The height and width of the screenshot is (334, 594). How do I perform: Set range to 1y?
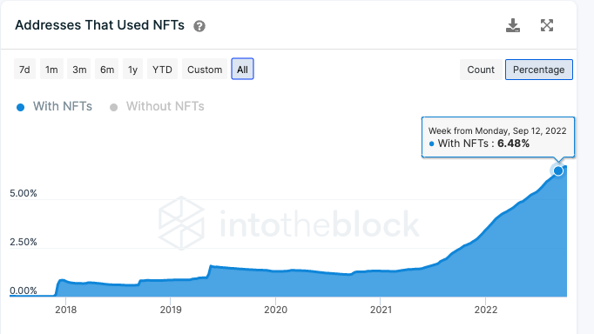point(132,70)
